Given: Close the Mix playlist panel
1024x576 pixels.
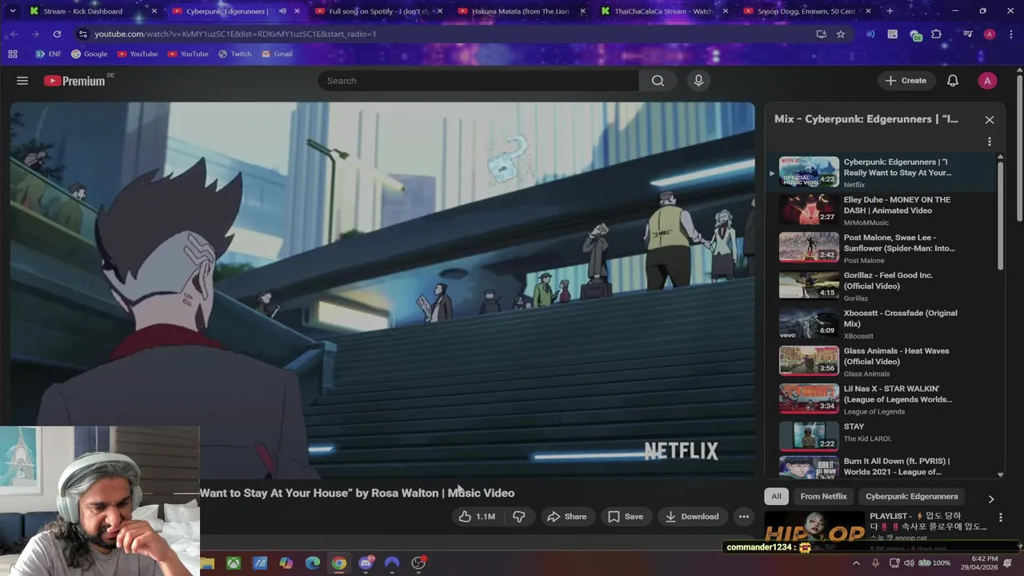Looking at the screenshot, I should click(x=990, y=120).
